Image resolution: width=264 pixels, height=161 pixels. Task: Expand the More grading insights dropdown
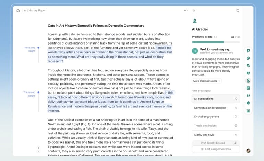click(207, 81)
